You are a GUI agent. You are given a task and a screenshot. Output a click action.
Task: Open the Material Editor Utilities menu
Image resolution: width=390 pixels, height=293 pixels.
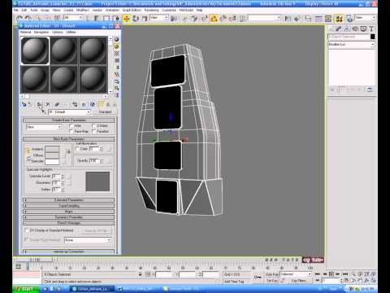71,32
